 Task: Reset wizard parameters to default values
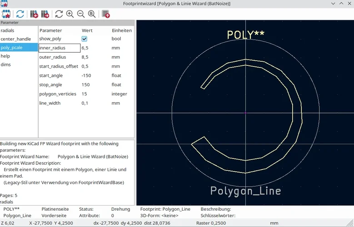tap(20, 14)
